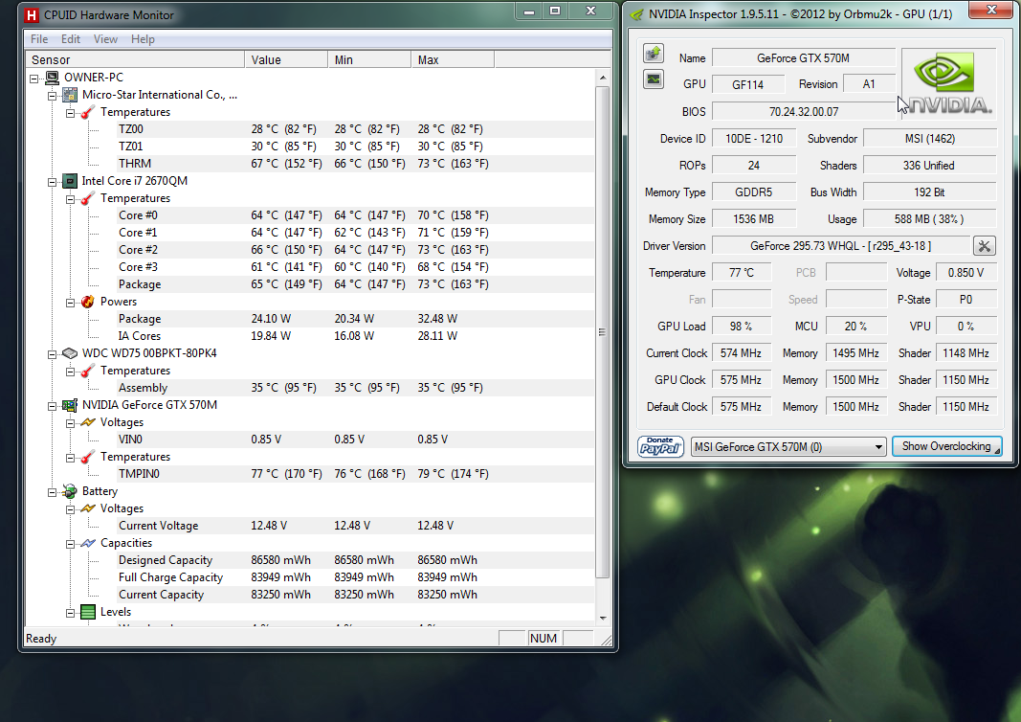This screenshot has width=1021, height=722.
Task: Click the Sensor column header
Action: pyautogui.click(x=136, y=60)
